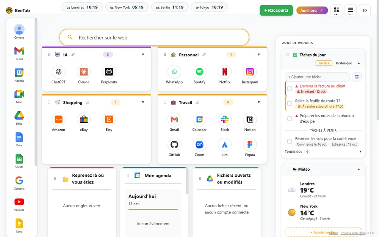Image resolution: width=379 pixels, height=237 pixels.
Task: Open the Jira shortcut
Action: (224, 144)
